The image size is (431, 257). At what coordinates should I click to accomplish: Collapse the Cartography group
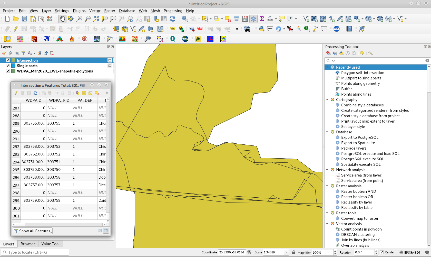(x=327, y=99)
